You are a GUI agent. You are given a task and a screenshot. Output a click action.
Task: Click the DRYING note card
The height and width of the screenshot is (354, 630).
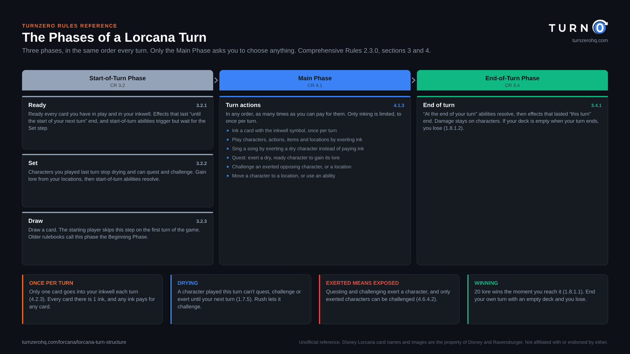[241, 299]
